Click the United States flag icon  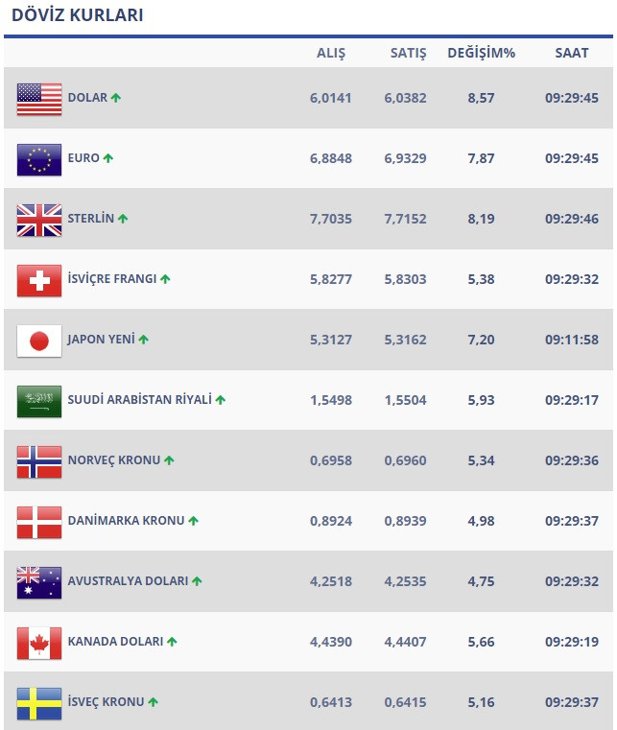(39, 99)
